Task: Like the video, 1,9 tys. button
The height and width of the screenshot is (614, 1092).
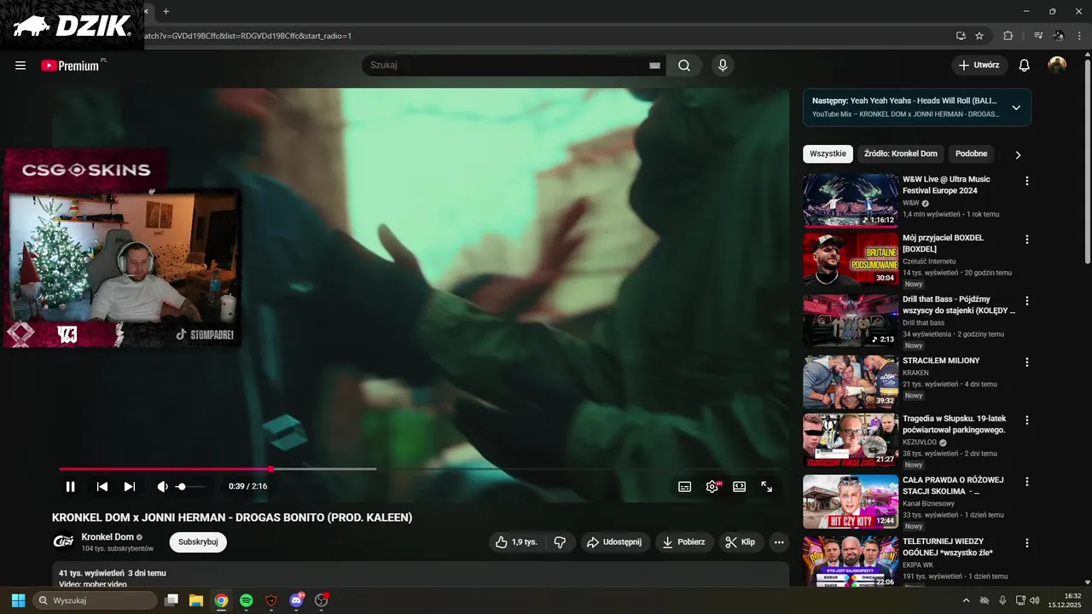Action: coord(519,542)
